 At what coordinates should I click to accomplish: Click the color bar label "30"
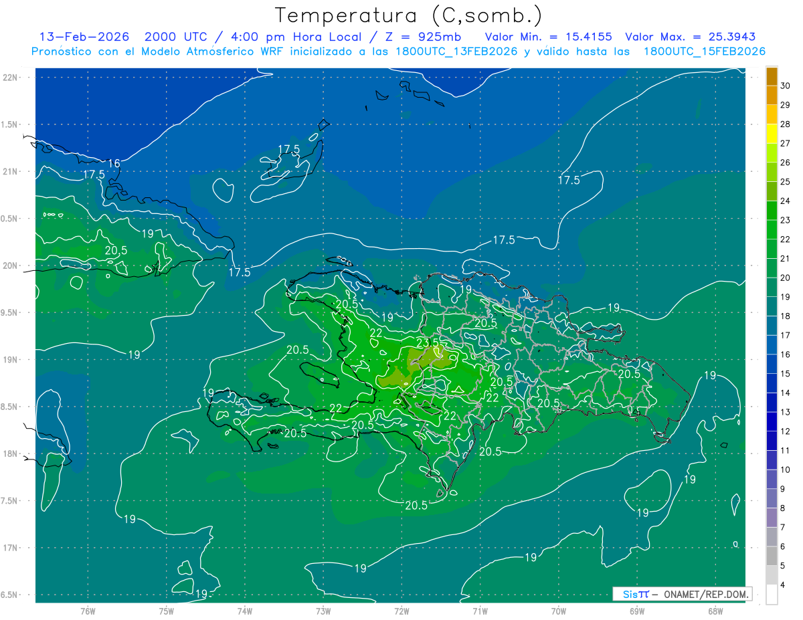pyautogui.click(x=785, y=86)
